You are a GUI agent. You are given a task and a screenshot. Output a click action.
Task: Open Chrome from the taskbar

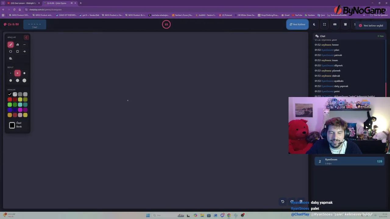(229, 215)
